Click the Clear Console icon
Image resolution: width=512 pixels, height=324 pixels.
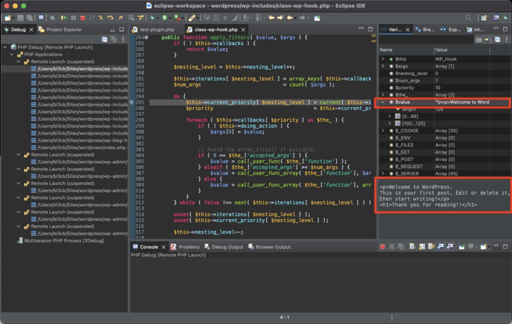(412, 246)
